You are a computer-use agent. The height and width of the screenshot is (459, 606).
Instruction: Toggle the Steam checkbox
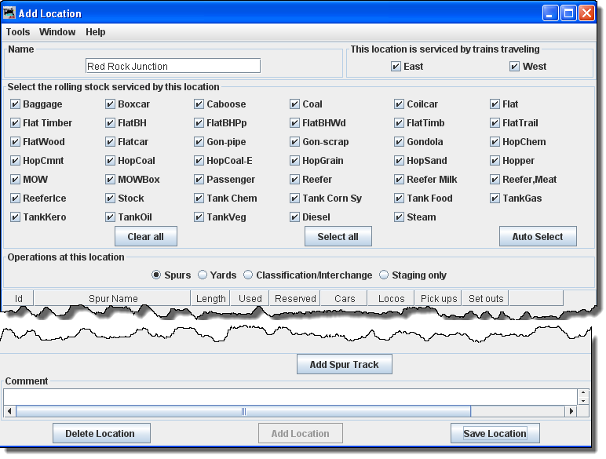(x=400, y=217)
